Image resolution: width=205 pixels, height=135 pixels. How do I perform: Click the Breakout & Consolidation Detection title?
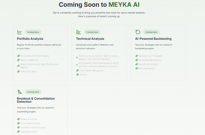pyautogui.click(x=36, y=100)
